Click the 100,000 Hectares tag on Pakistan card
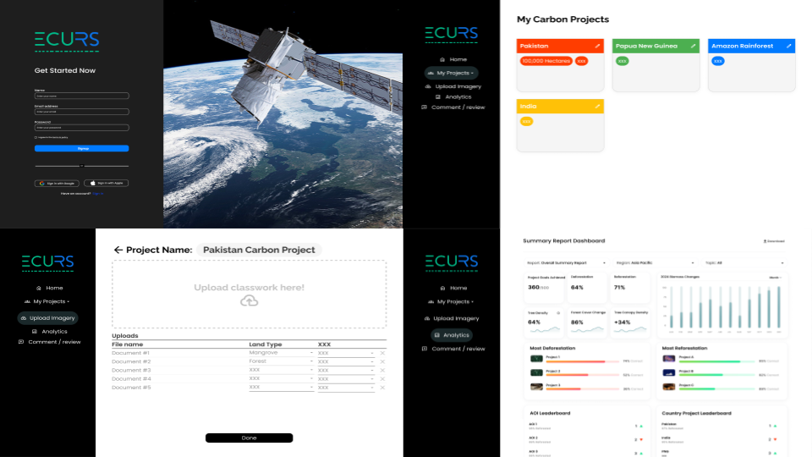Screen dimensions: 812x457 click(x=546, y=61)
